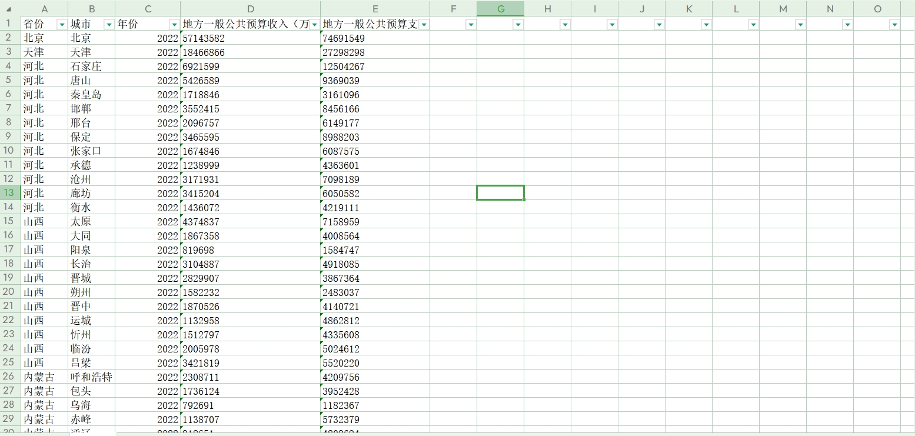Select the city cell 邯郸
The height and width of the screenshot is (436, 915).
click(x=92, y=109)
